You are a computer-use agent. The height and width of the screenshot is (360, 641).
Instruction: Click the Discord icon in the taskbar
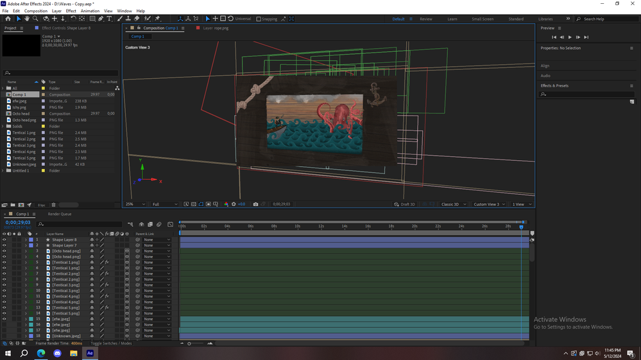pyautogui.click(x=57, y=353)
